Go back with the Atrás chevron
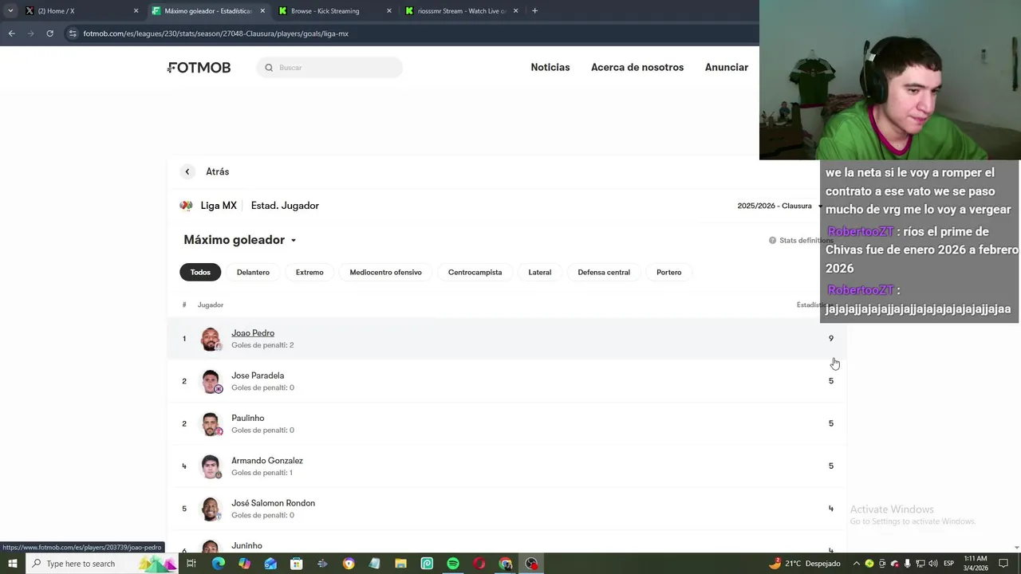This screenshot has height=574, width=1021. (x=187, y=171)
